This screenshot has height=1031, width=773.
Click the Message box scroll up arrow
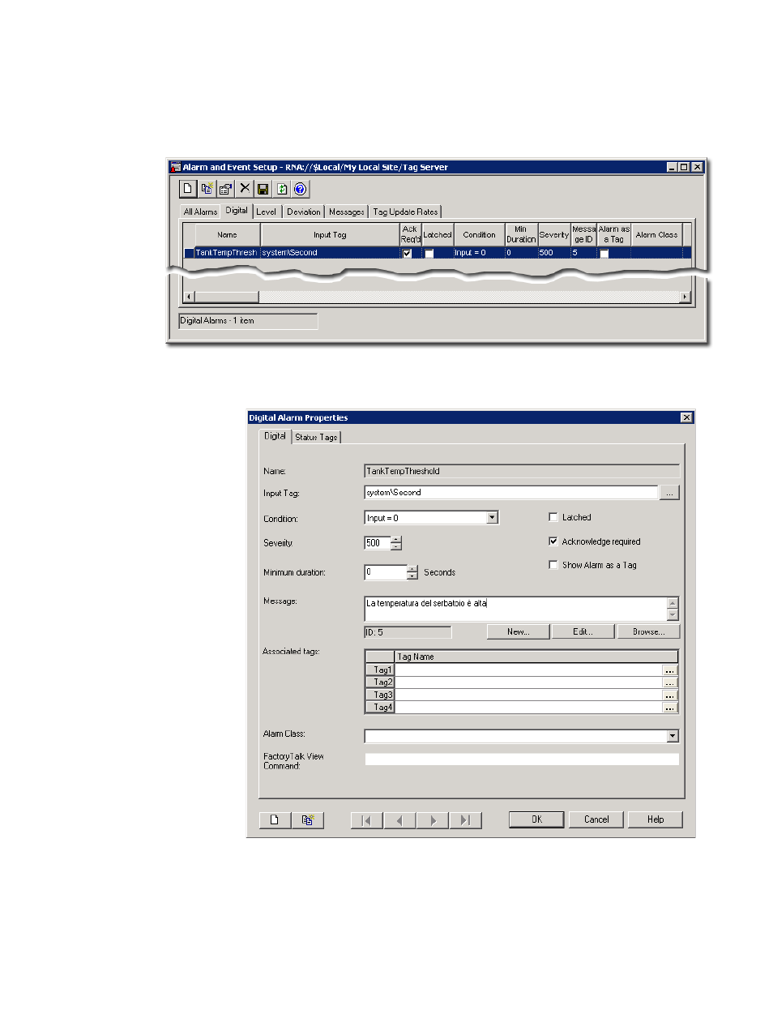point(673,602)
